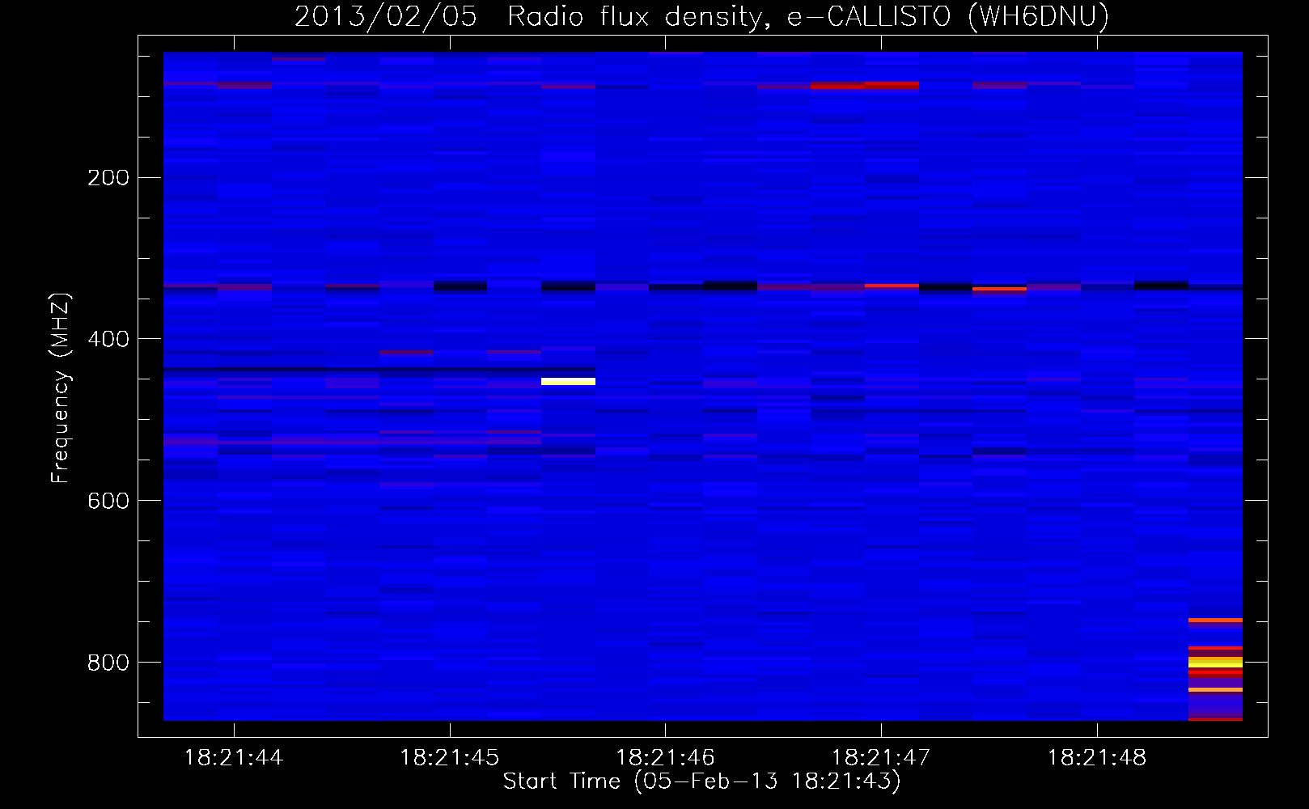Click the 'Start Time (05-Feb-13 18:21:43)' x-axis label
This screenshot has height=809, width=1309.
coord(701,781)
